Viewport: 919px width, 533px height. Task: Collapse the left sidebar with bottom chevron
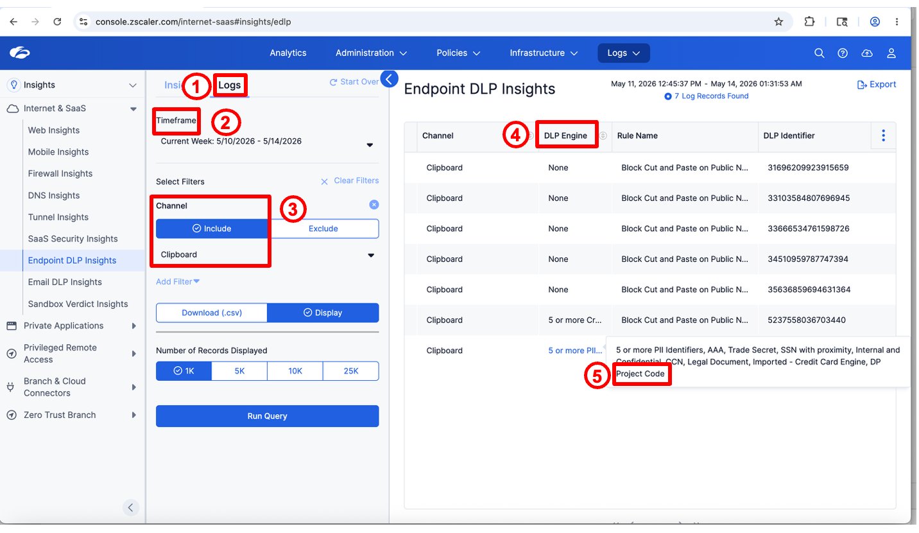130,507
